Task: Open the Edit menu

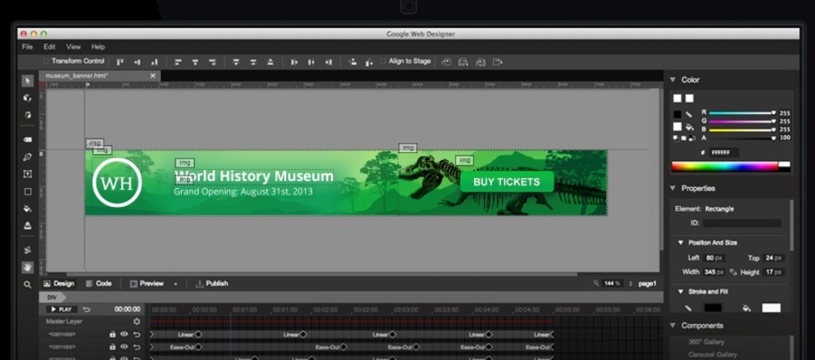Action: click(x=49, y=47)
